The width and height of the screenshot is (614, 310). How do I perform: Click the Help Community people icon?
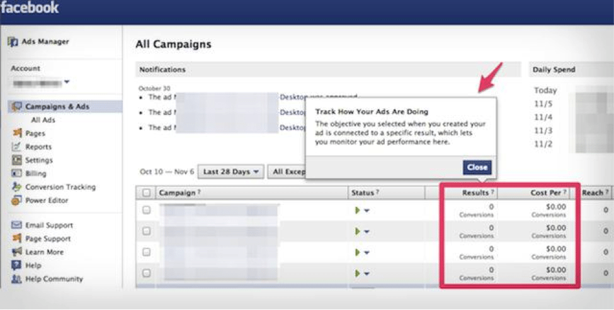pyautogui.click(x=16, y=279)
